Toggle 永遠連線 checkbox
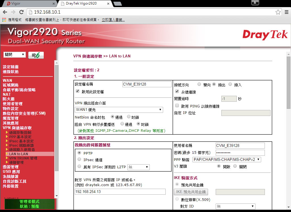291x212 pixels. (x=177, y=91)
